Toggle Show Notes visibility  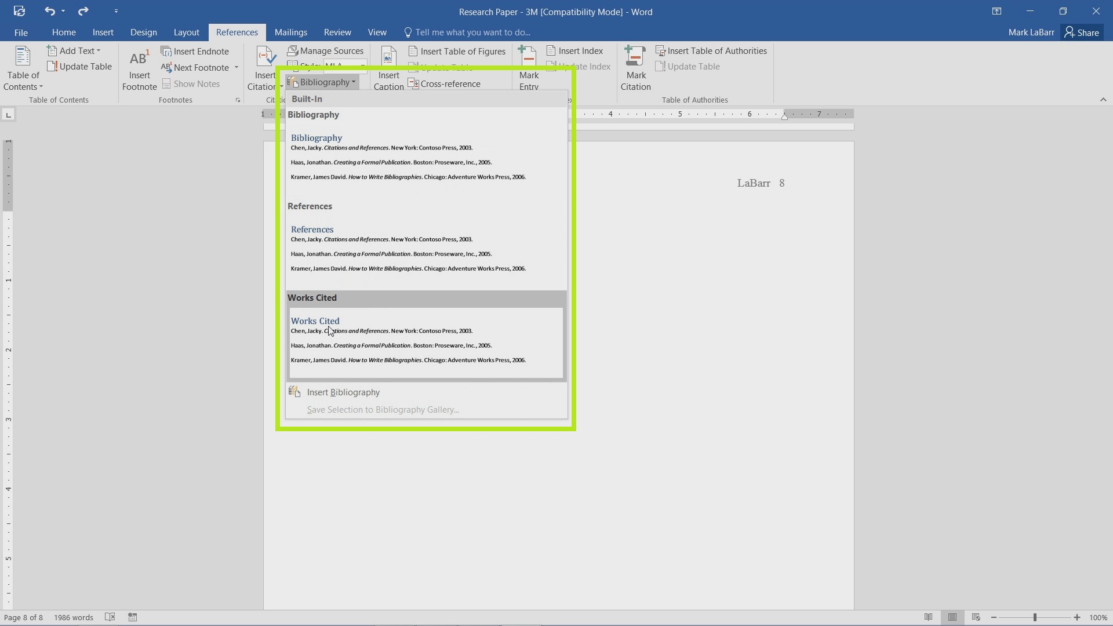(190, 83)
